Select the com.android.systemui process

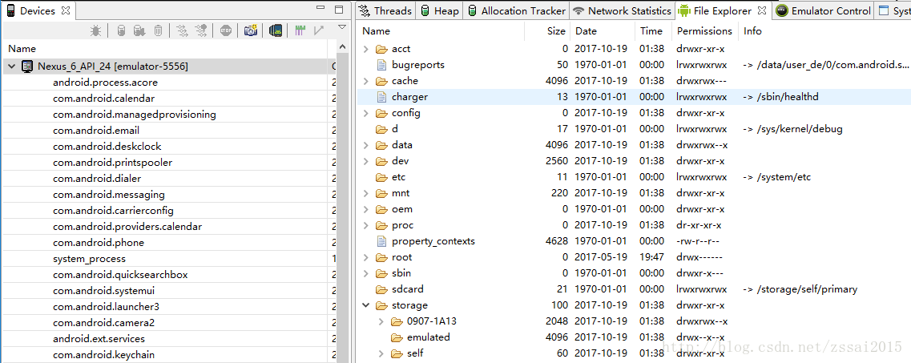coord(103,290)
